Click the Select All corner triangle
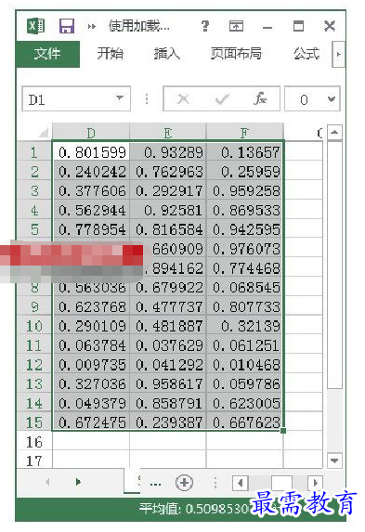This screenshot has height=532, width=365. tap(44, 133)
